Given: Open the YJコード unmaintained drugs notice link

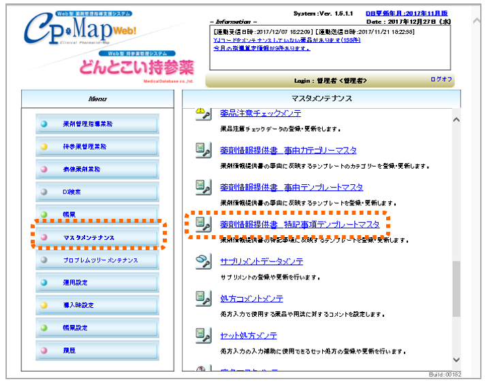Looking at the screenshot, I should point(286,40).
